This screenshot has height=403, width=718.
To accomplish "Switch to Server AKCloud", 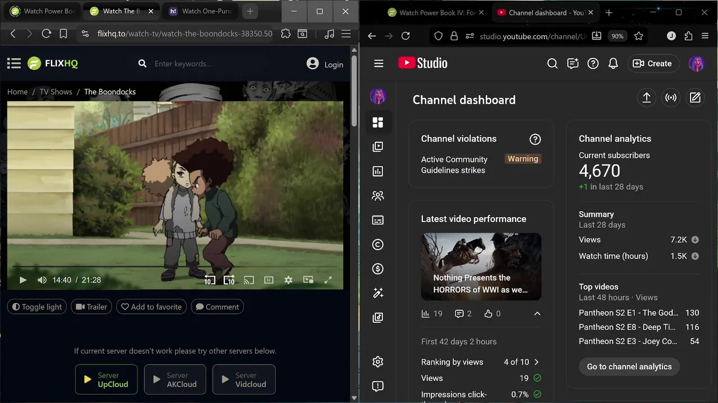I will click(175, 379).
